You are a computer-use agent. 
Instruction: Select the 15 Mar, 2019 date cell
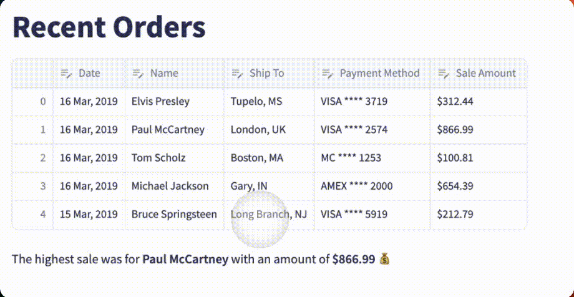point(89,215)
